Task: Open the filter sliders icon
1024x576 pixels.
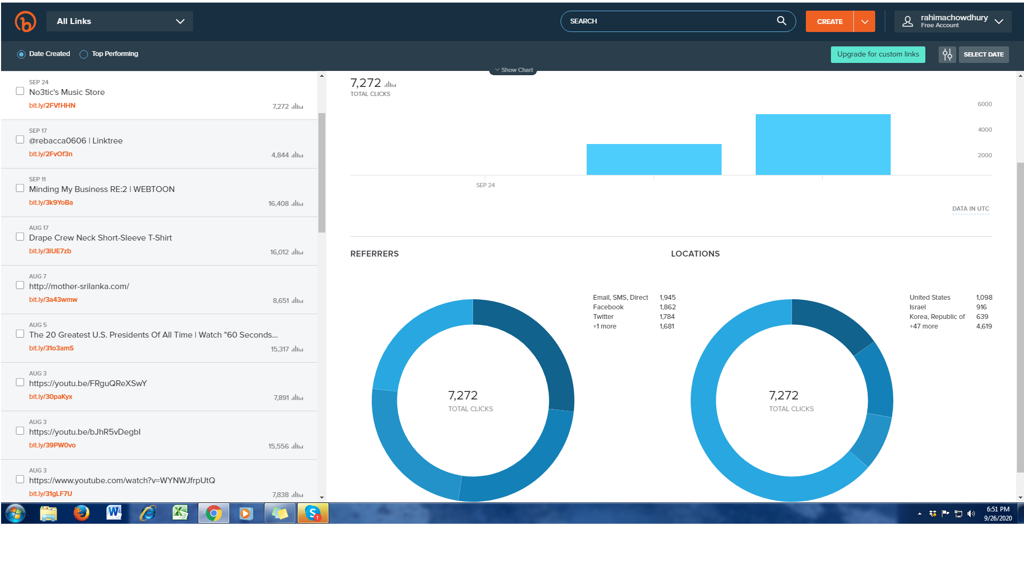Action: click(947, 54)
